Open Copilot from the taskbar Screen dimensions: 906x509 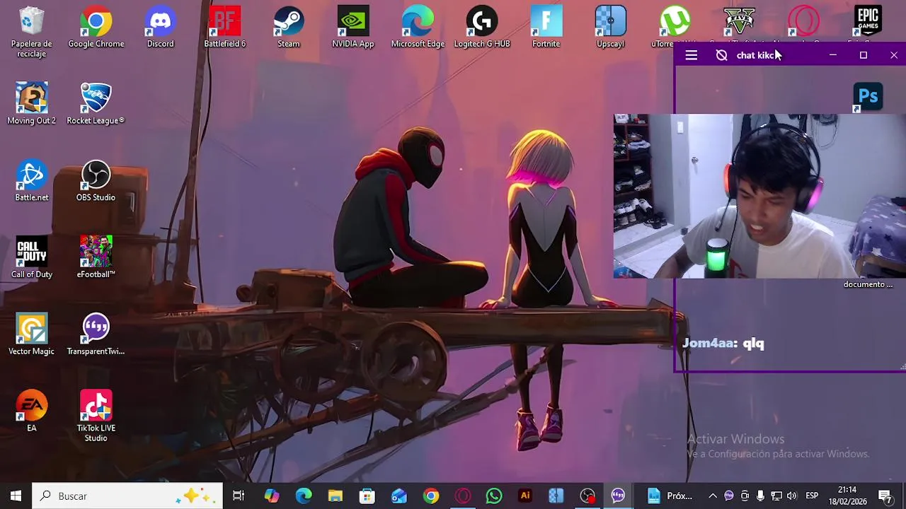click(x=272, y=496)
